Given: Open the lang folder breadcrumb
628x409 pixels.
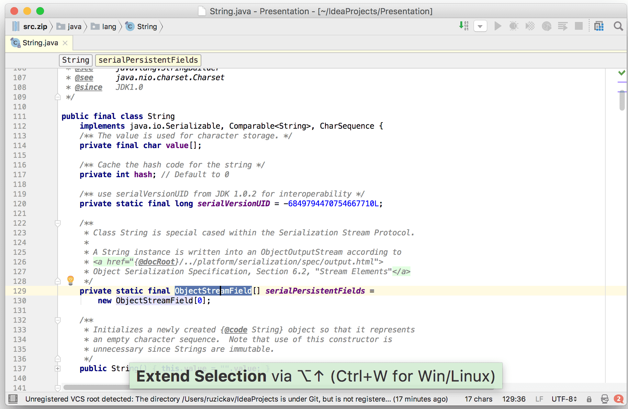Looking at the screenshot, I should point(109,27).
